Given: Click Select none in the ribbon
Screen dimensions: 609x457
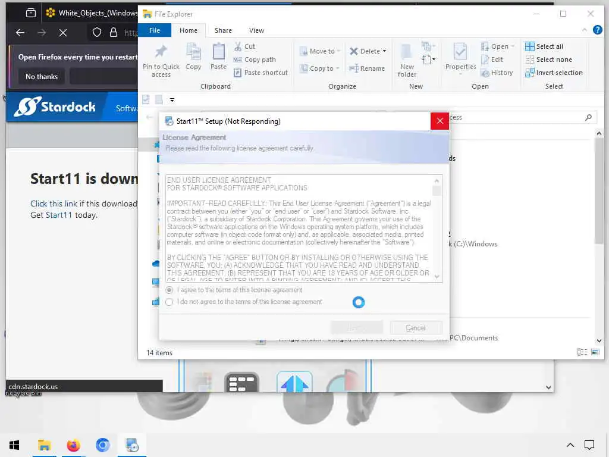Looking at the screenshot, I should tap(549, 60).
